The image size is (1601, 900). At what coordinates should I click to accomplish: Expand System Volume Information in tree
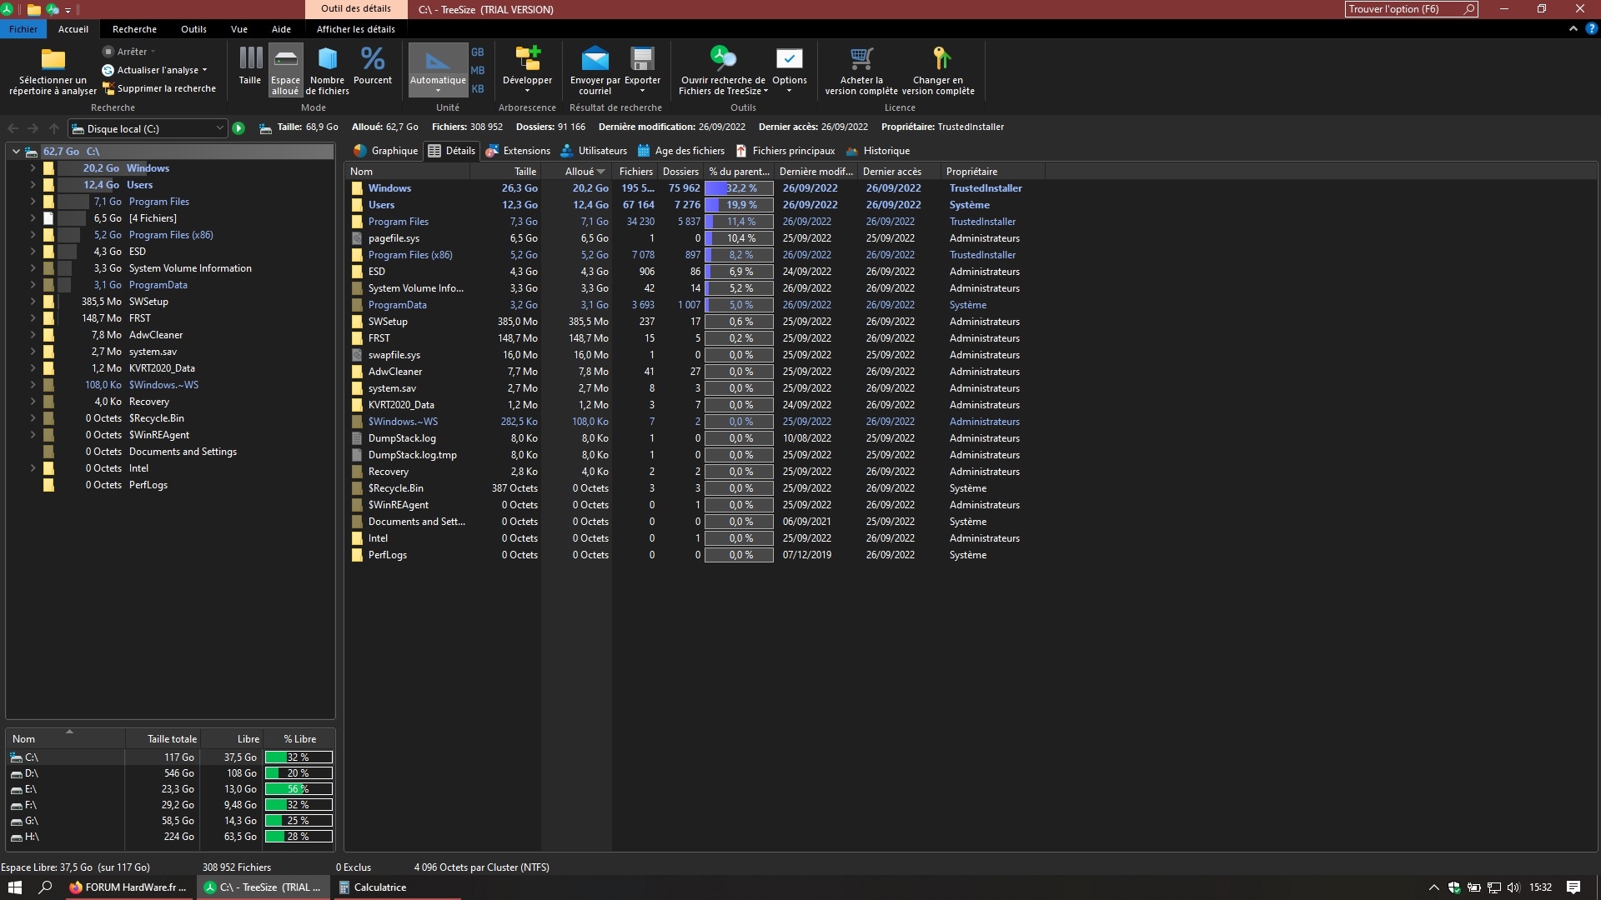33,268
